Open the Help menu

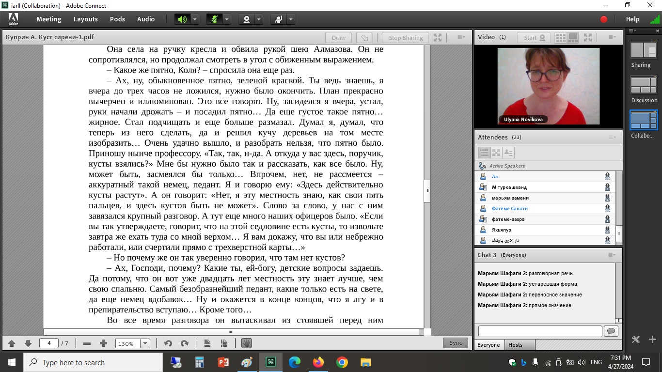pos(633,19)
